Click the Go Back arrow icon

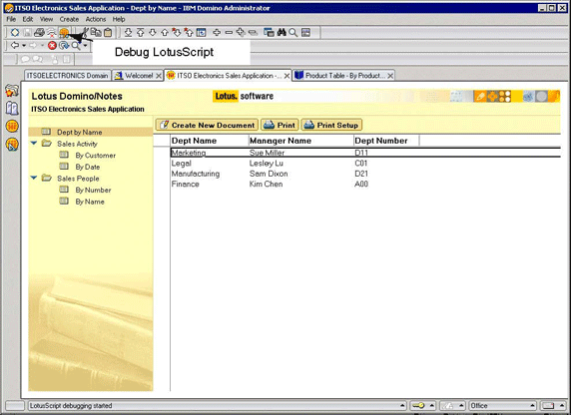(x=15, y=45)
